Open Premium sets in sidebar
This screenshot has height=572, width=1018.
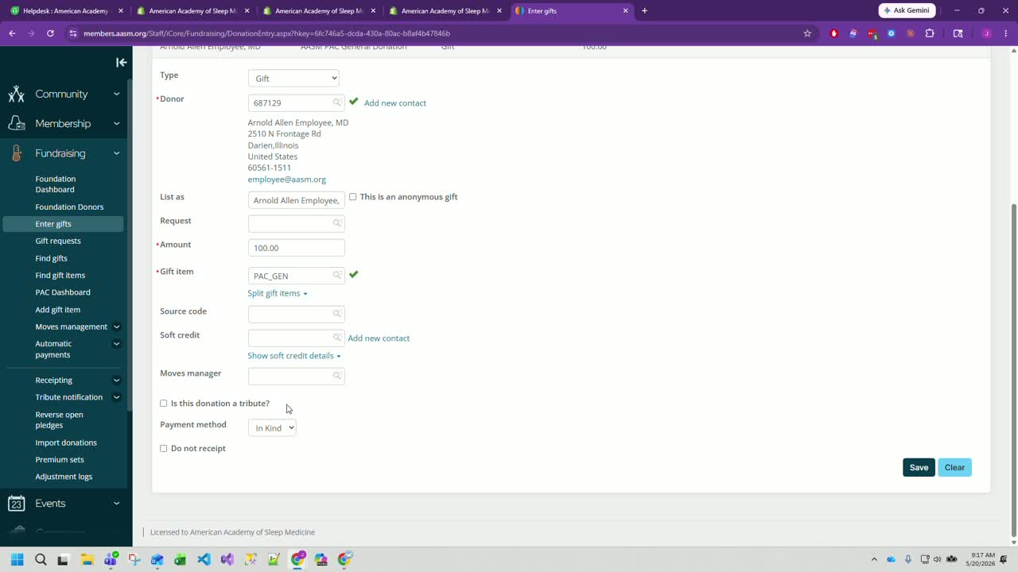click(x=60, y=459)
